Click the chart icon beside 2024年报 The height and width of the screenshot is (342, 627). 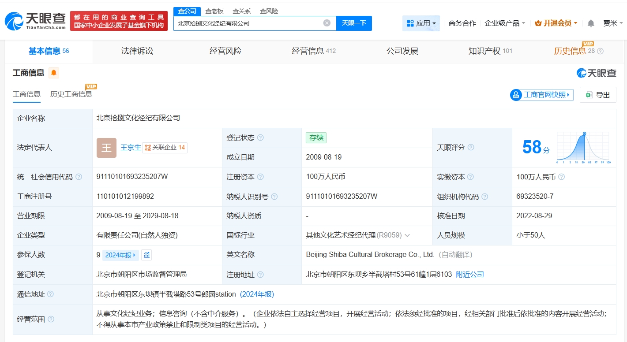(146, 255)
